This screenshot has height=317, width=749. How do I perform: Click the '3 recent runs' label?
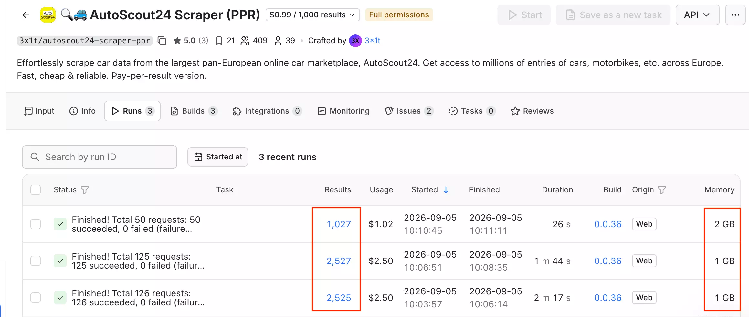point(288,157)
